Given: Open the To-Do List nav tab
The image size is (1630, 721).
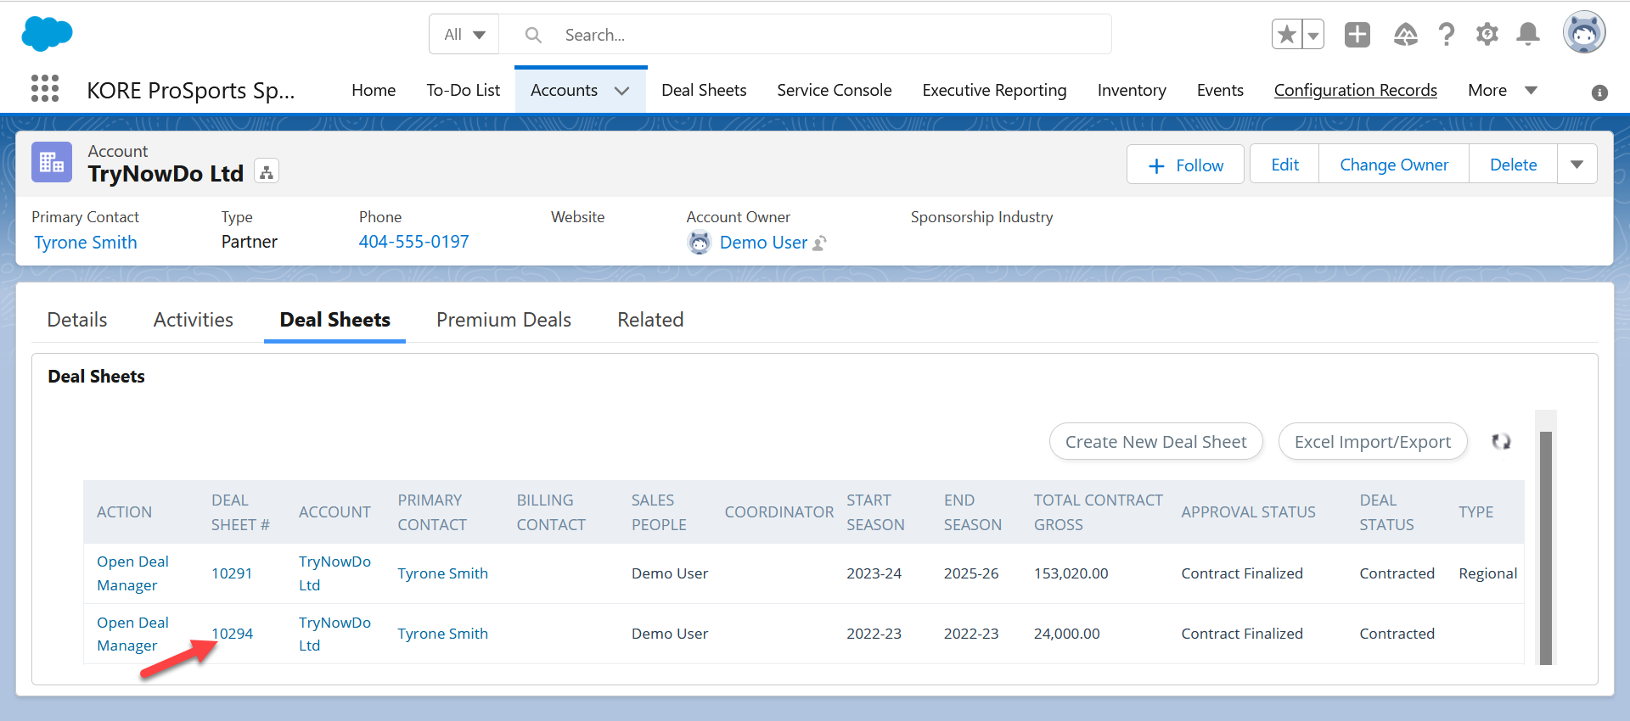Looking at the screenshot, I should point(464,90).
